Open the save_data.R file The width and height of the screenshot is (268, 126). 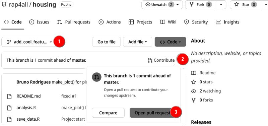(x=28, y=119)
